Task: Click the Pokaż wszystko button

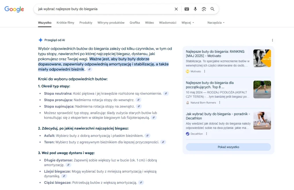Action: (228, 147)
